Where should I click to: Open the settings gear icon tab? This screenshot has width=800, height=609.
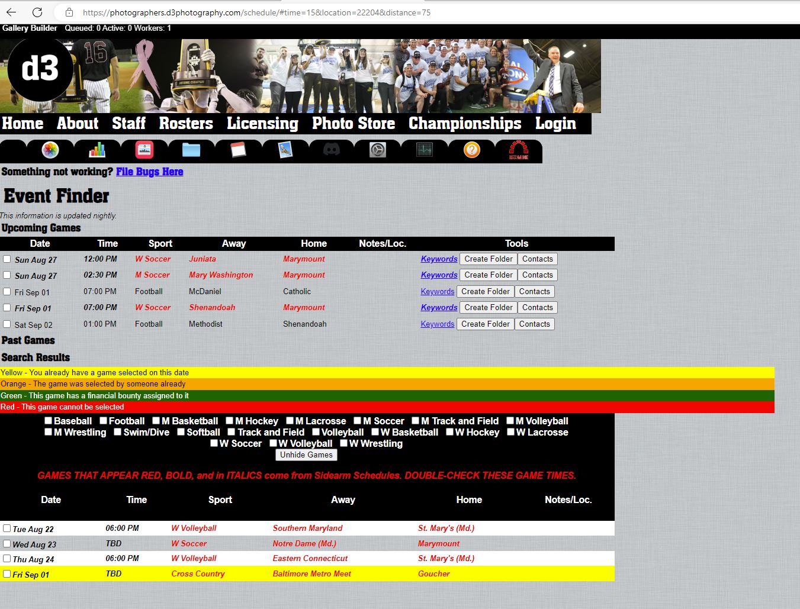378,150
